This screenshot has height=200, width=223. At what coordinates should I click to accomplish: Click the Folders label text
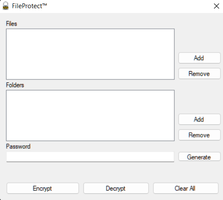15,85
